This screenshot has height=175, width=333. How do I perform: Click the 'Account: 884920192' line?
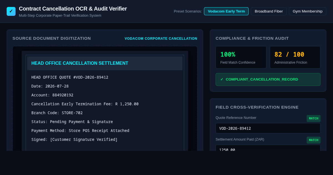pyautogui.click(x=52, y=95)
